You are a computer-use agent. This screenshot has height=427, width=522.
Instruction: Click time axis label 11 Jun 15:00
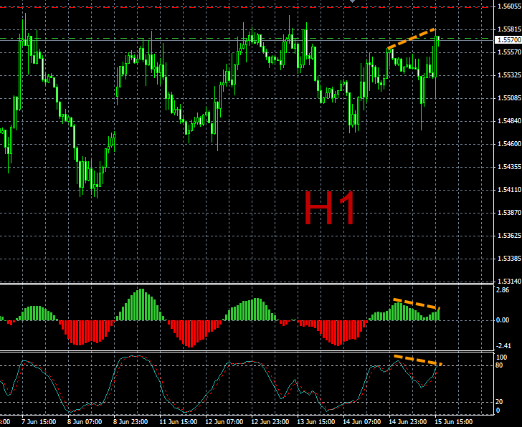178,422
